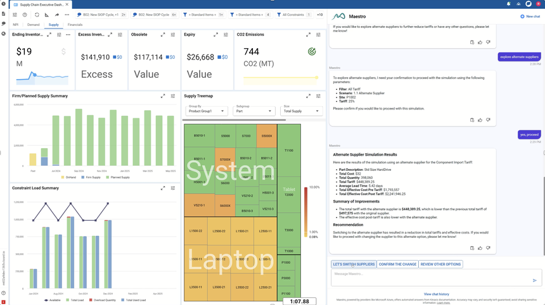Open Standard Items 1+ filter
The image size is (545, 305).
pos(203,15)
